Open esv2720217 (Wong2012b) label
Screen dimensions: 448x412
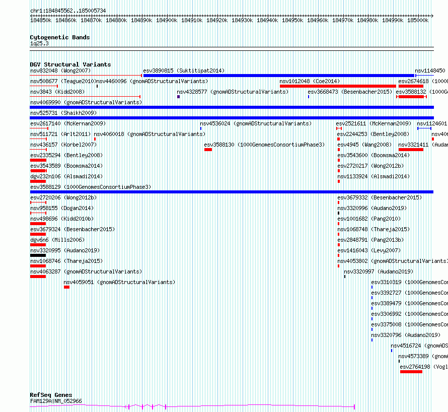tap(370, 166)
